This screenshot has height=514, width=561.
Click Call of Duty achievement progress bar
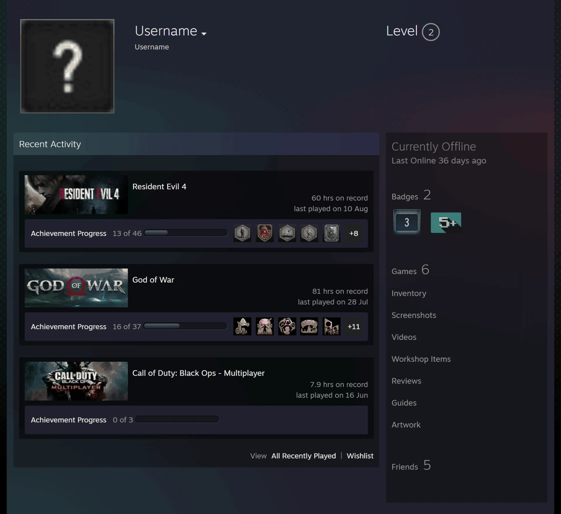pyautogui.click(x=177, y=419)
